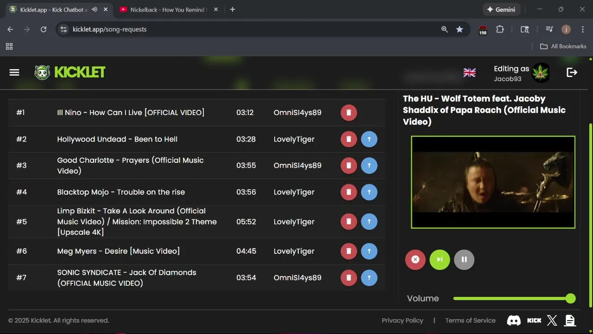
Task: Delete Good Charlotte Prayers request
Action: (349, 166)
